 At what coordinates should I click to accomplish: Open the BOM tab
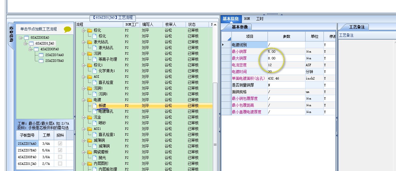pyautogui.click(x=247, y=19)
